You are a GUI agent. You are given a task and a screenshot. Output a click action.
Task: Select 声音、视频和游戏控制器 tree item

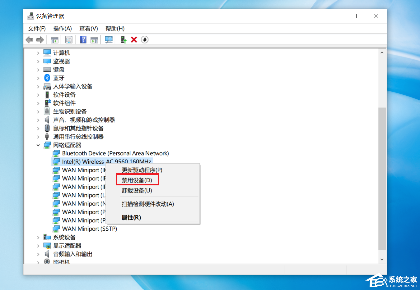click(84, 120)
